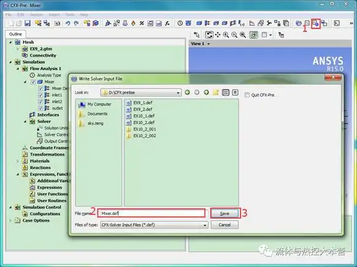The width and height of the screenshot is (357, 267).
Task: Click the User Routine fx toolbar icon
Action: [167, 23]
